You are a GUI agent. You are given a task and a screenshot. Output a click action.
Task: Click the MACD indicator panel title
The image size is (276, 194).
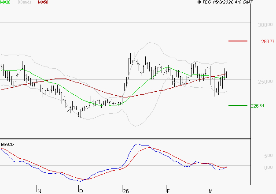[x=7, y=144]
